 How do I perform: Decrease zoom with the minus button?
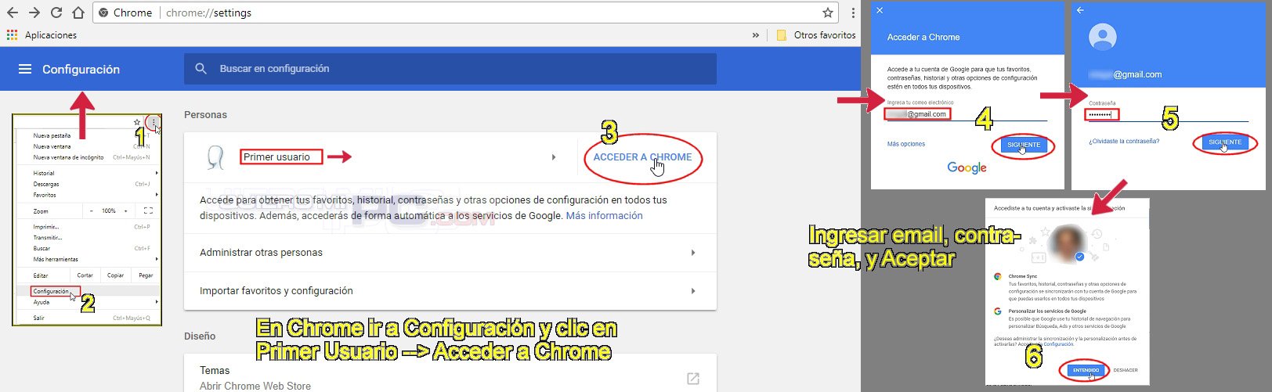coord(92,211)
